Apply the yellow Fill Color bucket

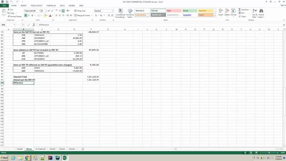tap(45, 16)
